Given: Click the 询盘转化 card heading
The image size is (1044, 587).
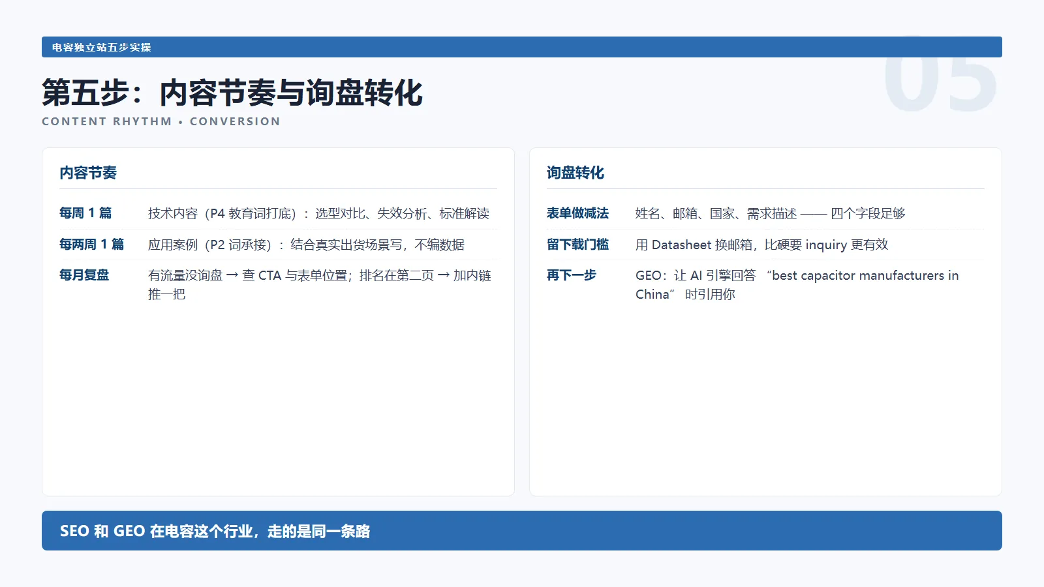Looking at the screenshot, I should pyautogui.click(x=576, y=173).
